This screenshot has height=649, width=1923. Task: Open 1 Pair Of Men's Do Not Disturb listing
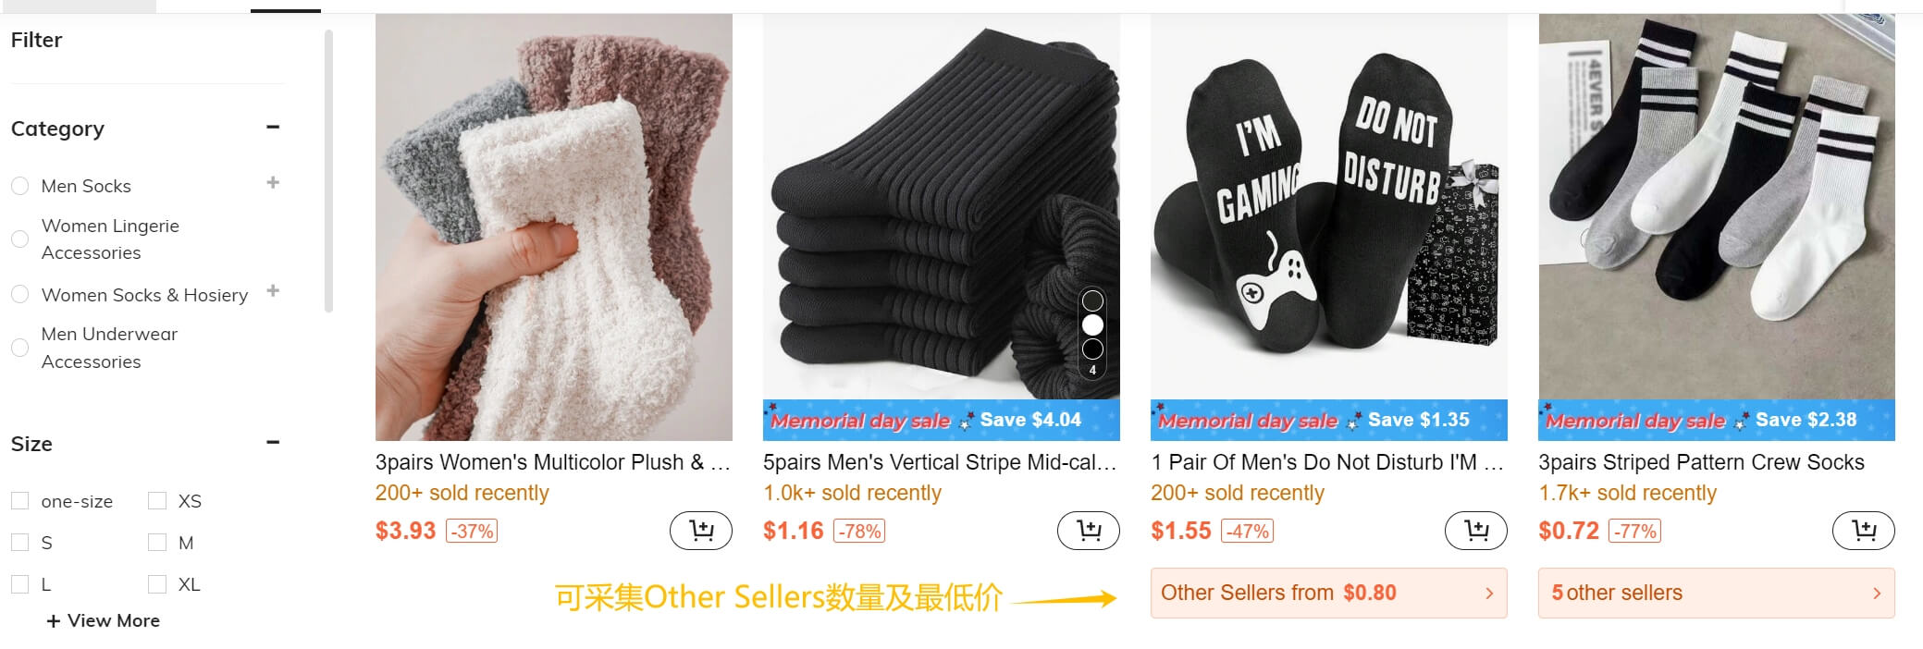1326,462
